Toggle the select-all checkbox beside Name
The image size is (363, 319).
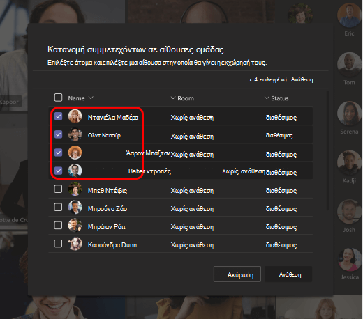tap(58, 98)
